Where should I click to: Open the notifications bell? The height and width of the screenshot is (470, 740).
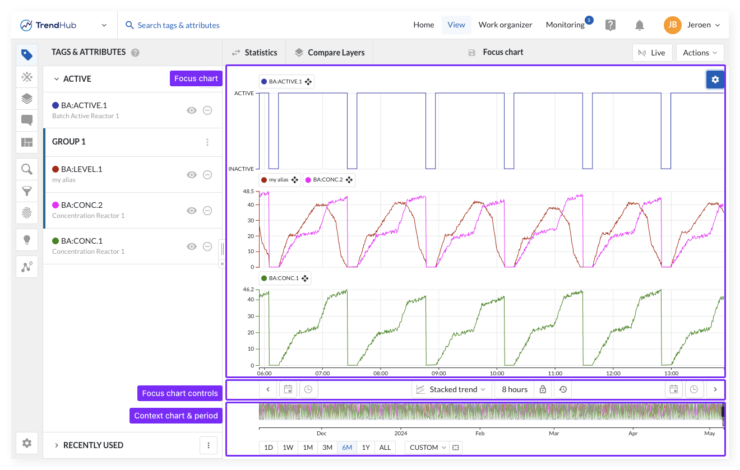tap(639, 25)
